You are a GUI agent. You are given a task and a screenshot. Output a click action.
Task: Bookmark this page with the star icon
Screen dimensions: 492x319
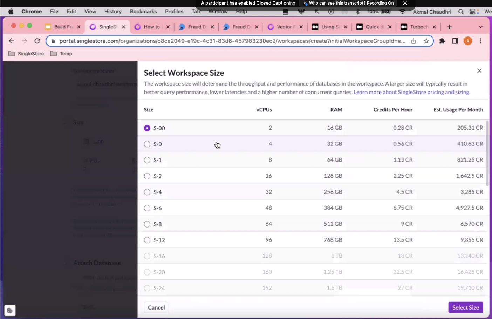(426, 41)
